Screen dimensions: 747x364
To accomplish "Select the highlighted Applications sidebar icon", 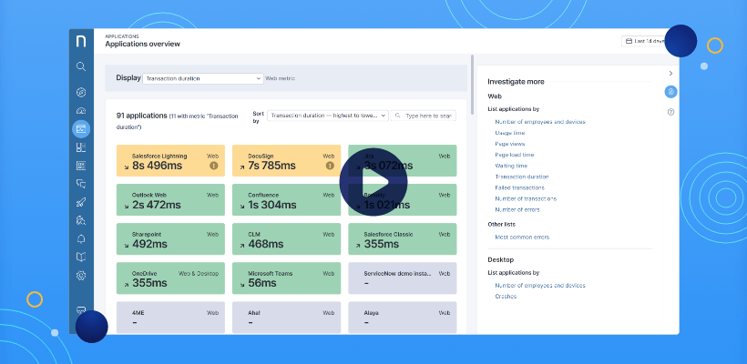I will click(x=81, y=129).
